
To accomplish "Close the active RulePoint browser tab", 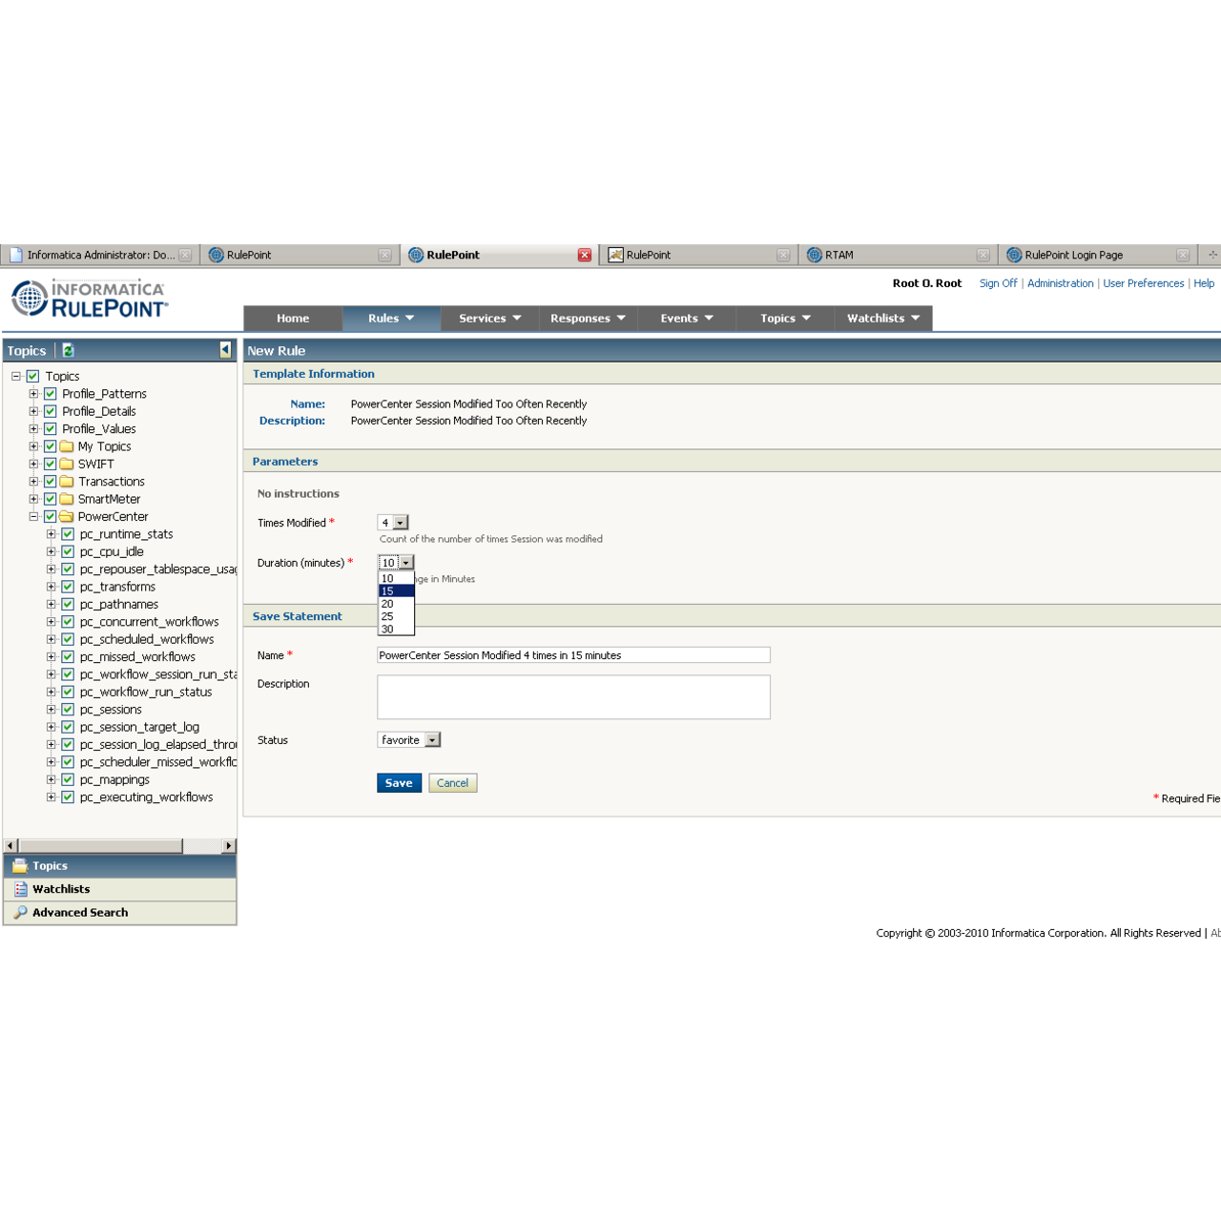I will pyautogui.click(x=585, y=255).
